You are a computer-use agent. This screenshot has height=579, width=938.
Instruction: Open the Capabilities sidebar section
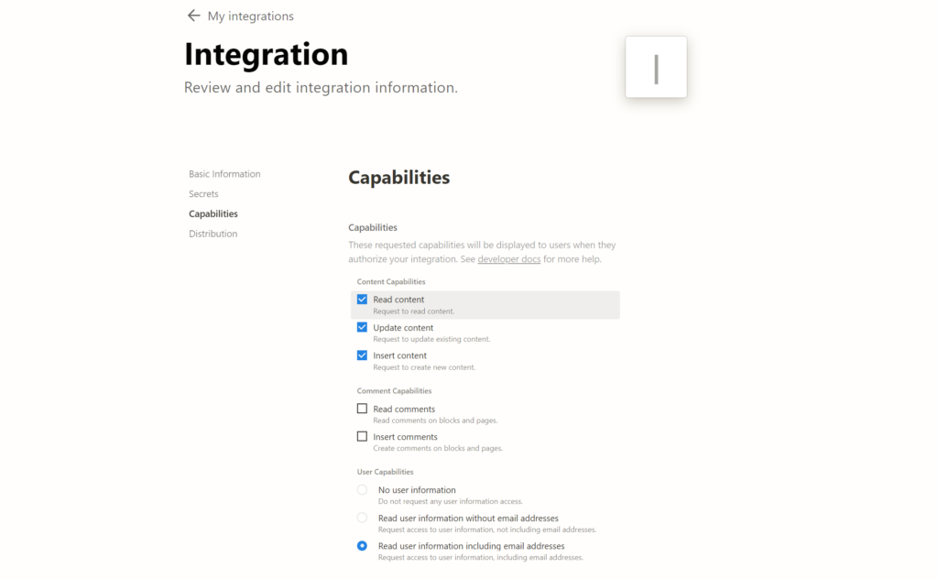click(x=213, y=213)
